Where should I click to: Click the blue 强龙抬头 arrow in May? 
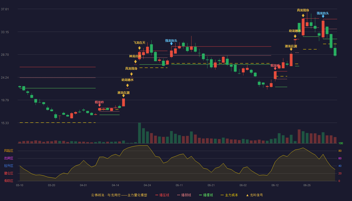pos(171,44)
